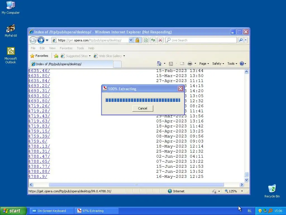The width and height of the screenshot is (286, 215).
Task: Stop loading with red X icon
Action: 160,40
